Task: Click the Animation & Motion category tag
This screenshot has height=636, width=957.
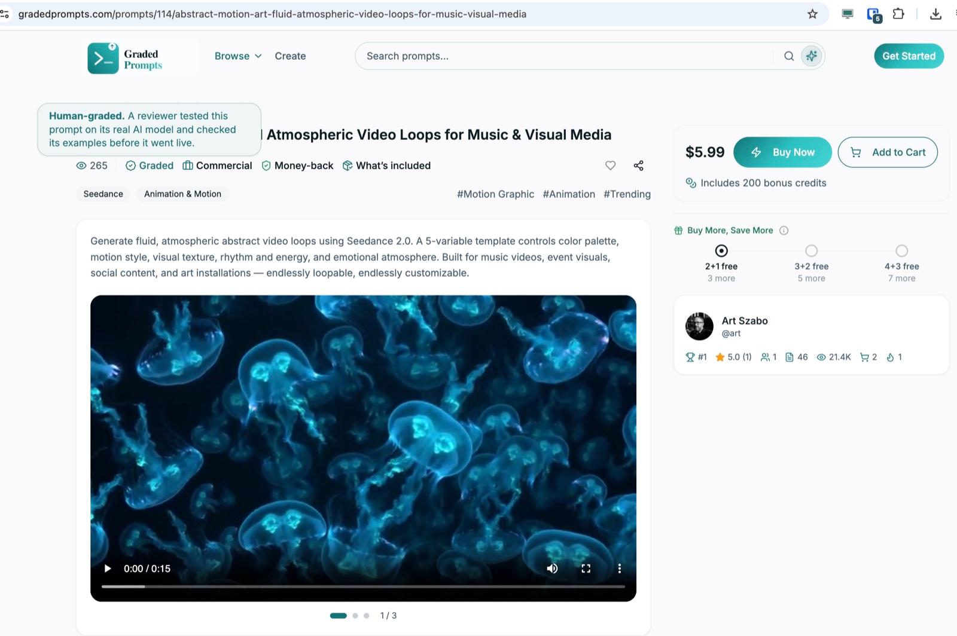Action: (182, 194)
